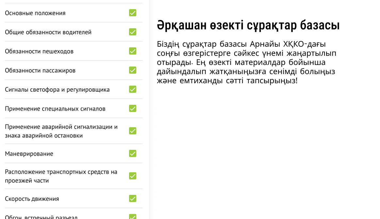Toggle Применение специальных сигналов checkbox
This screenshot has height=219, width=380.
[x=133, y=108]
